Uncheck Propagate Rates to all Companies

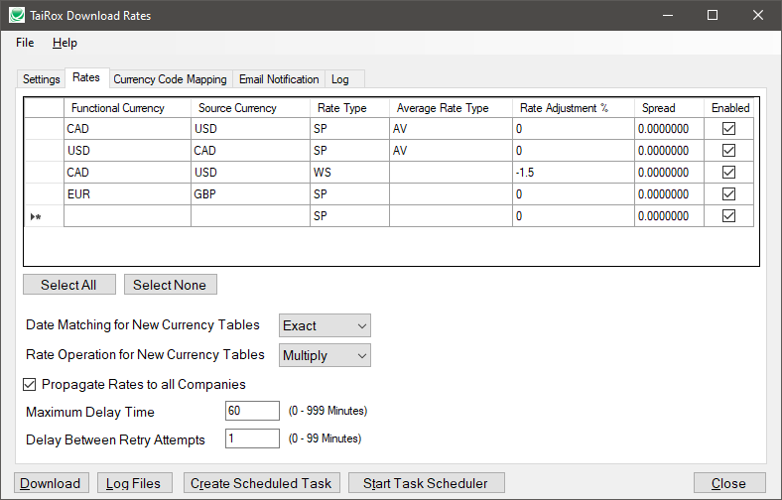coord(30,384)
